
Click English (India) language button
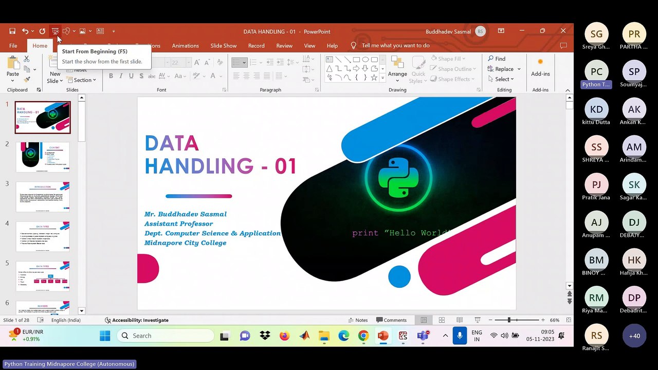click(x=66, y=320)
